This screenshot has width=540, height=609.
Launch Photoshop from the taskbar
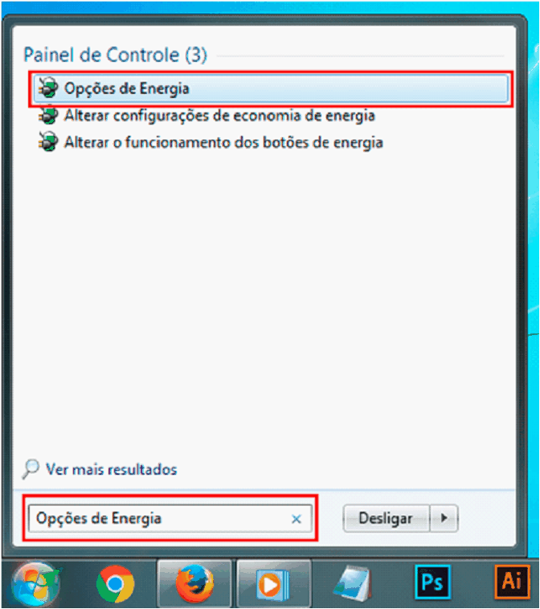tap(432, 582)
